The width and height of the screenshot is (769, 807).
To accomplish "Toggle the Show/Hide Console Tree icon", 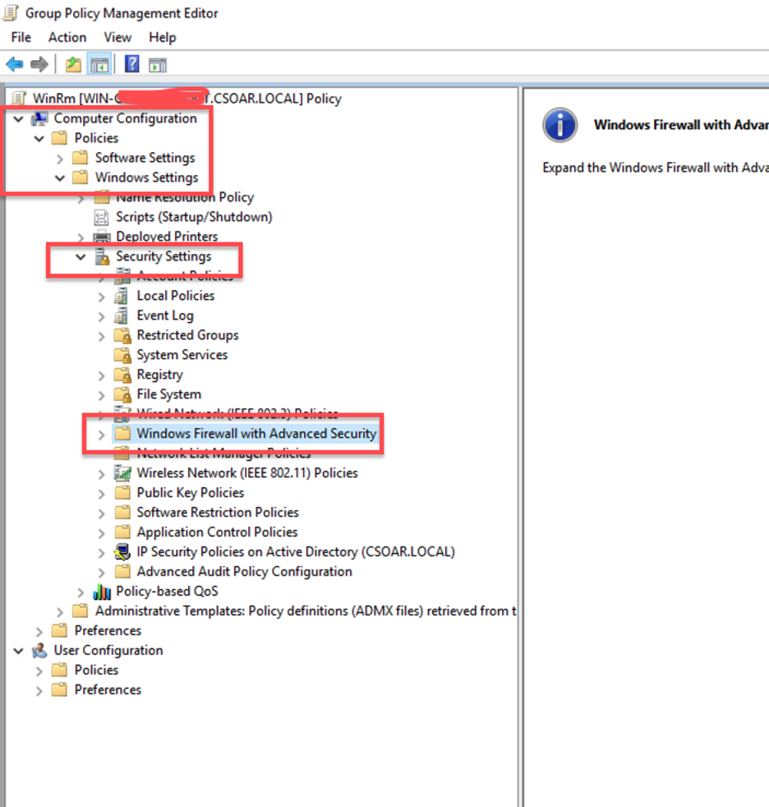I will click(x=99, y=64).
